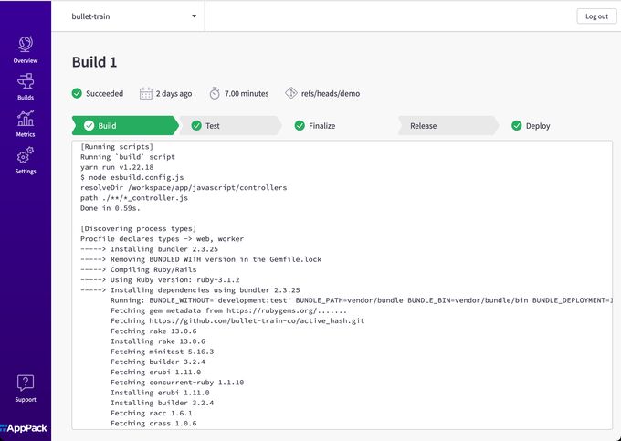Click the green Succeeded checkmark icon
The image size is (621, 441).
coord(78,93)
